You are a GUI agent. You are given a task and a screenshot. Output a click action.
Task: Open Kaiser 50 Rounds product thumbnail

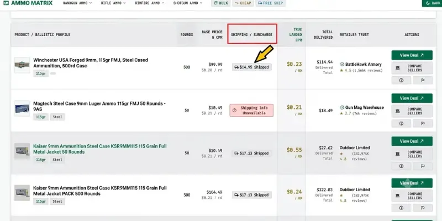(22, 151)
